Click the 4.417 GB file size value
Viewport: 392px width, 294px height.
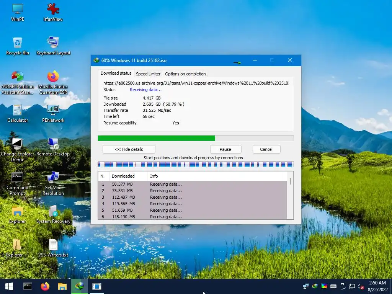pyautogui.click(x=152, y=98)
